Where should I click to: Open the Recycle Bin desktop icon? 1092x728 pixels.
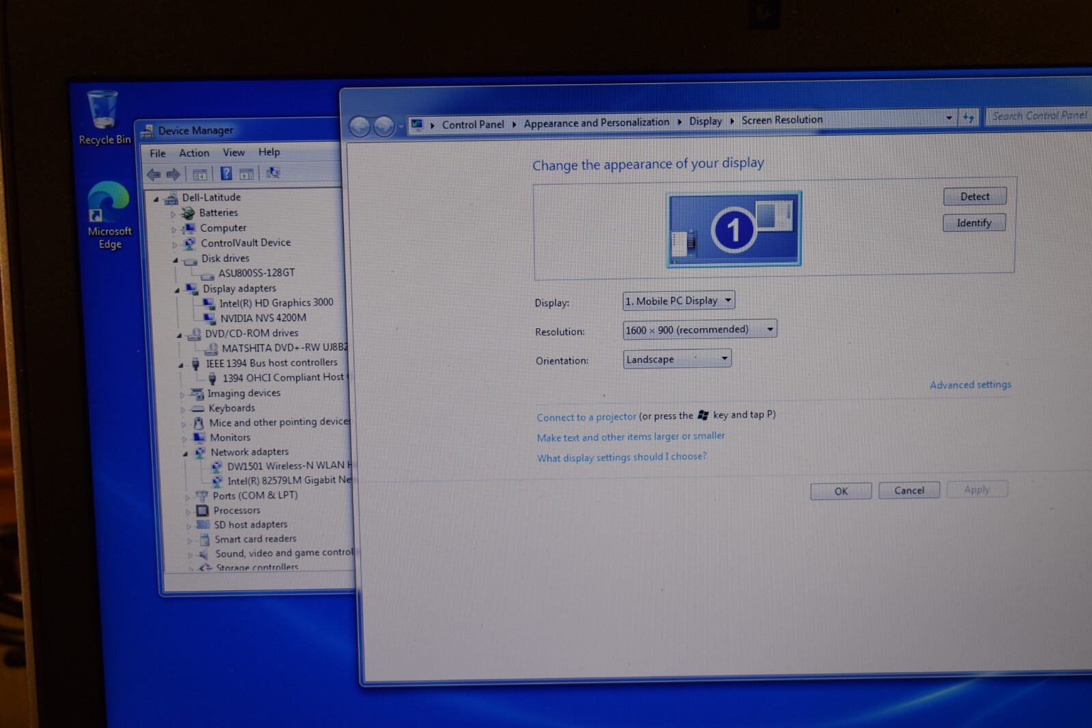pos(103,116)
